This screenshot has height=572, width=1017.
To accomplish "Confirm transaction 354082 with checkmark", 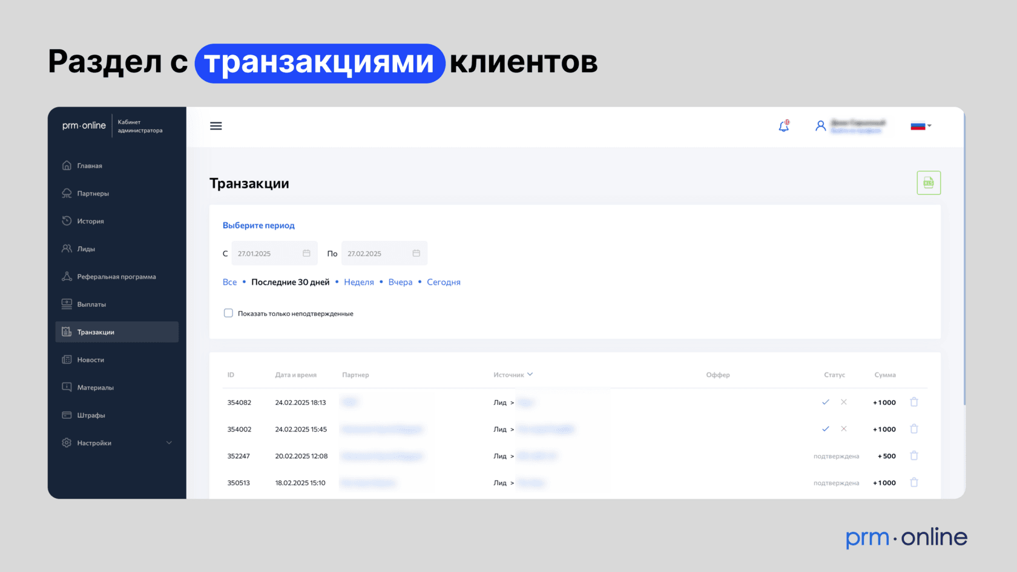I will (x=825, y=402).
